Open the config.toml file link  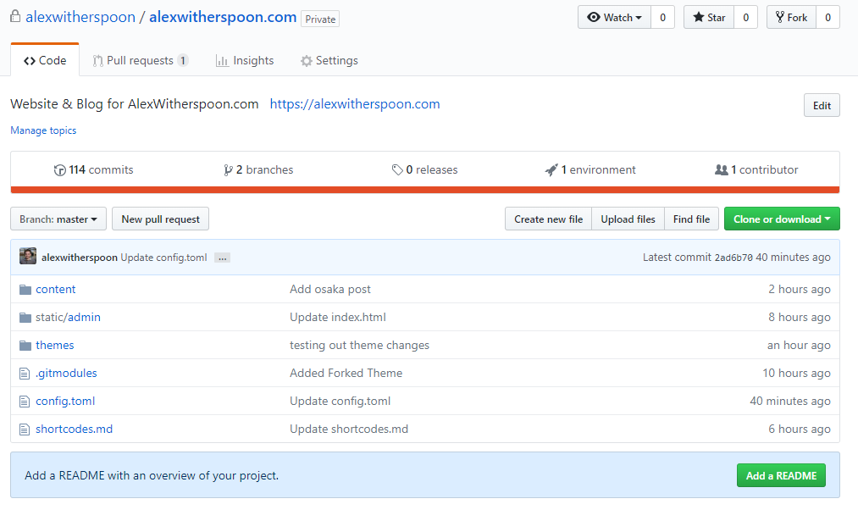65,402
